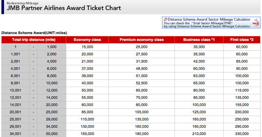Select the Premium economy class header
Image resolution: width=262 pixels, height=137 pixels.
point(141,40)
